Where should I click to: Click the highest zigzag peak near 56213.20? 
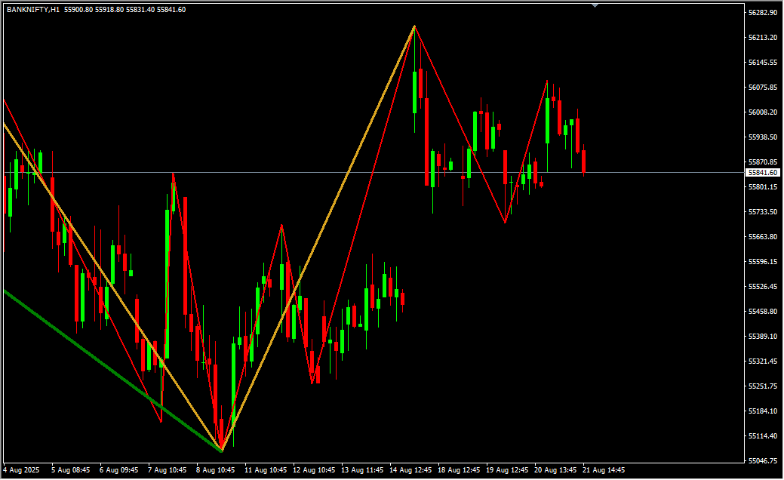tap(414, 26)
